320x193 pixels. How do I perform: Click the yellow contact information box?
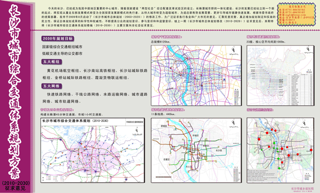(295, 15)
